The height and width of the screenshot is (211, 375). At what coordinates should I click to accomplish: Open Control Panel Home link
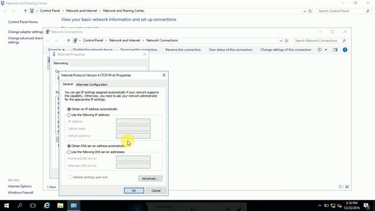click(x=23, y=22)
